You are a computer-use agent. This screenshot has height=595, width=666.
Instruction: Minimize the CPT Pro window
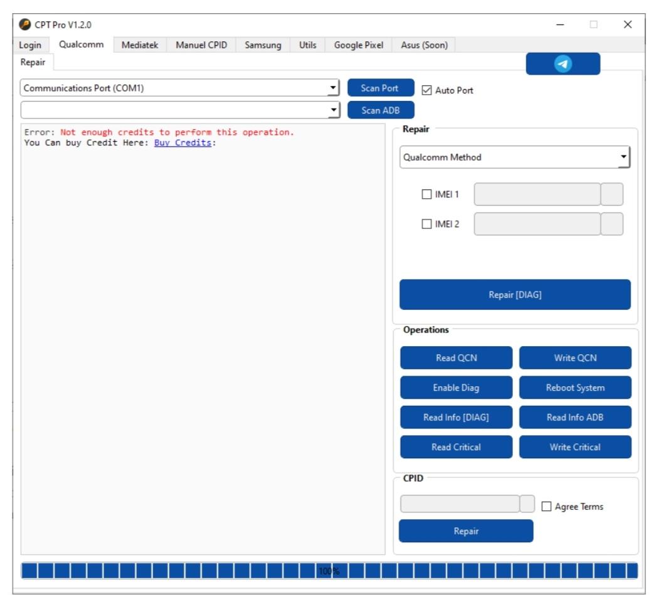tap(560, 24)
